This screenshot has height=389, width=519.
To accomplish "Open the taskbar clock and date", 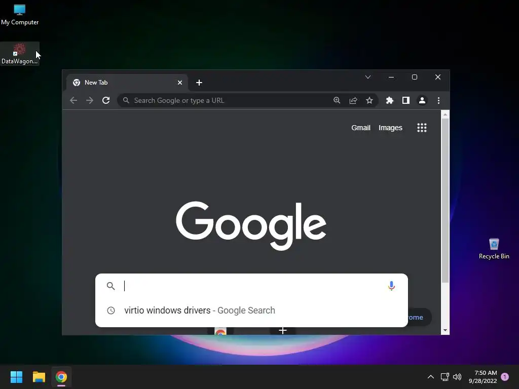I will click(x=483, y=377).
